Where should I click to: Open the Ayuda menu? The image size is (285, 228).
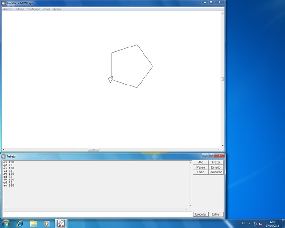point(57,9)
